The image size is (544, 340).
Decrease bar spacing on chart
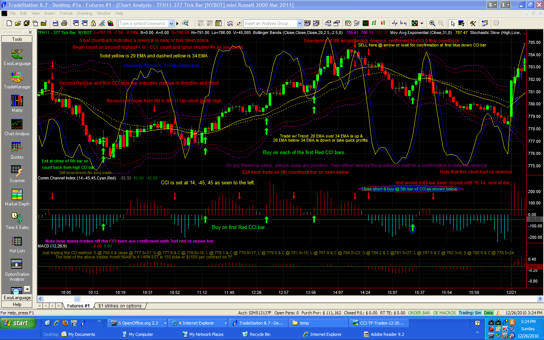pos(394,23)
